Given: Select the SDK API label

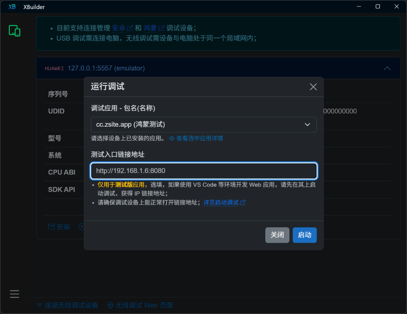Looking at the screenshot, I should pos(61,190).
